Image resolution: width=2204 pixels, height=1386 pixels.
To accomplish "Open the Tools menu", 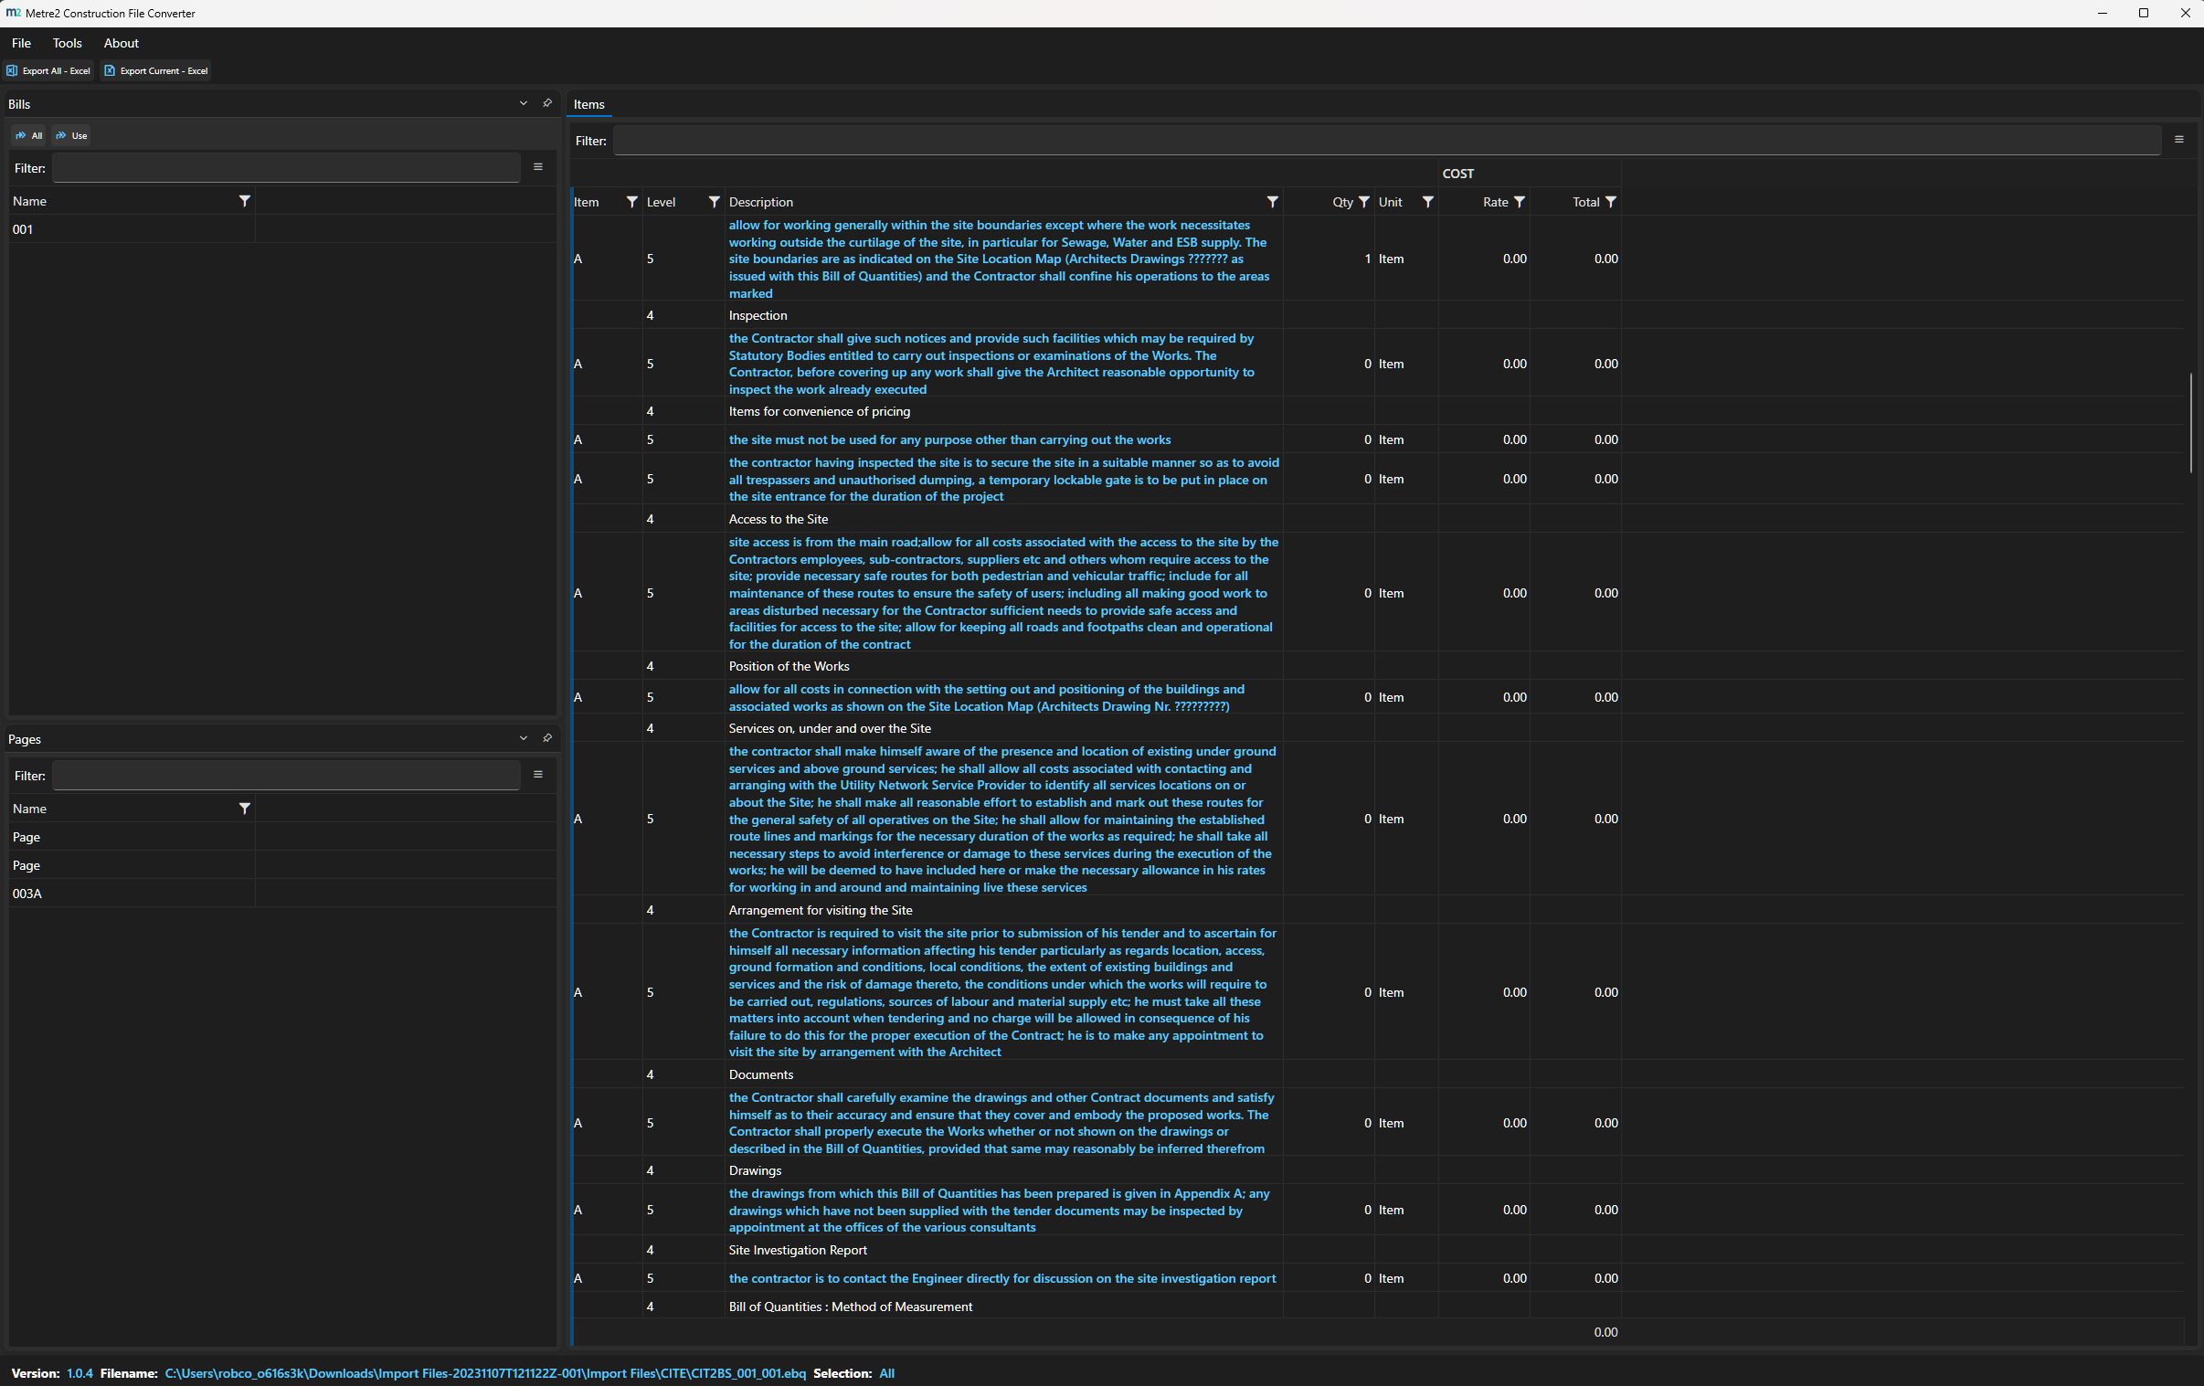I will 67,43.
